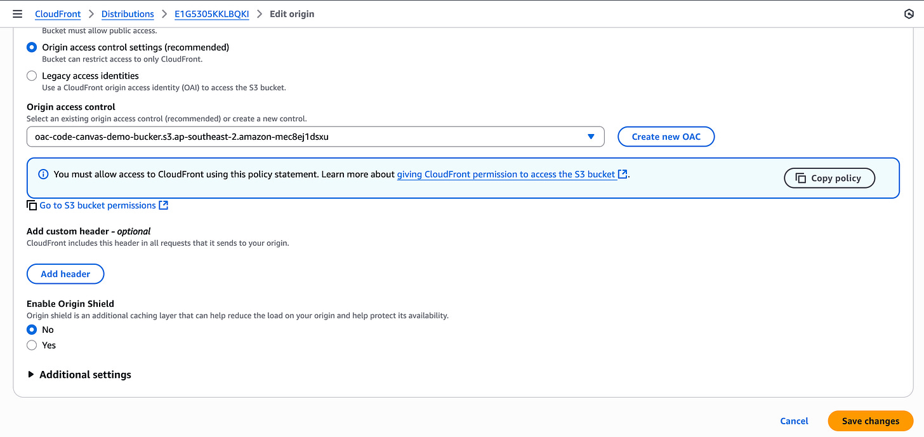Open distribution E1G5305KKLBQKI breadcrumb
The image size is (924, 437).
pos(212,14)
